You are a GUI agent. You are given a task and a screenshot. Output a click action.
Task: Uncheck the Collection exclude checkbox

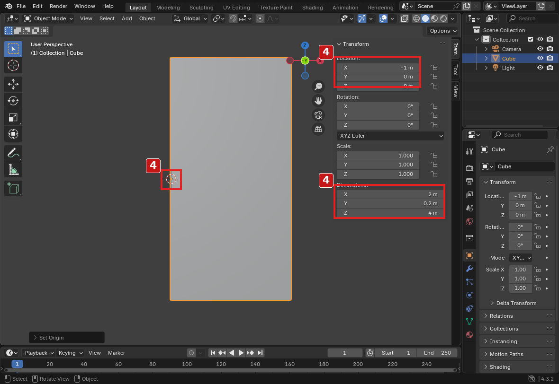[531, 40]
